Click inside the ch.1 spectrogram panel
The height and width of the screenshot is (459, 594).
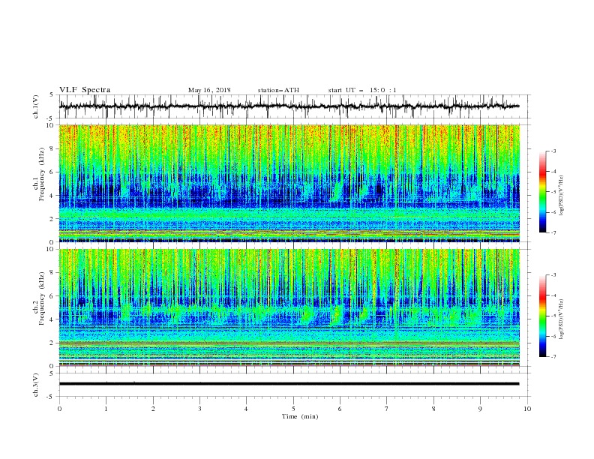(x=289, y=183)
